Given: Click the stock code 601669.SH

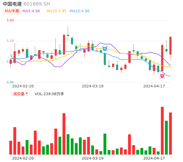Looking at the screenshot, I should [x=37, y=4].
